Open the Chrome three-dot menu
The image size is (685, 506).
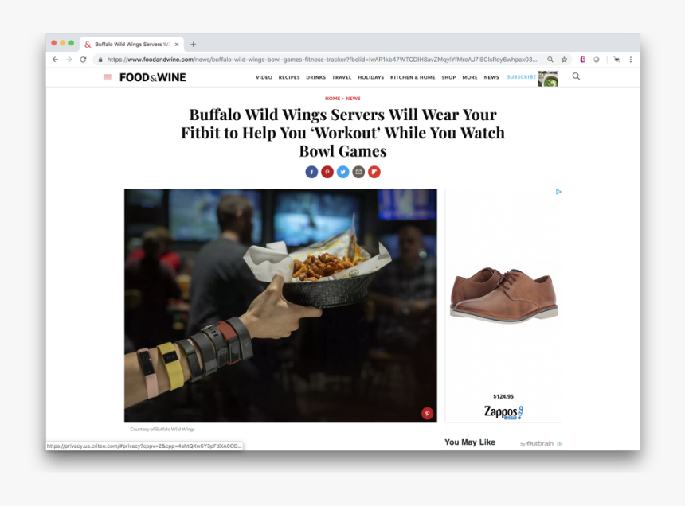(x=630, y=60)
